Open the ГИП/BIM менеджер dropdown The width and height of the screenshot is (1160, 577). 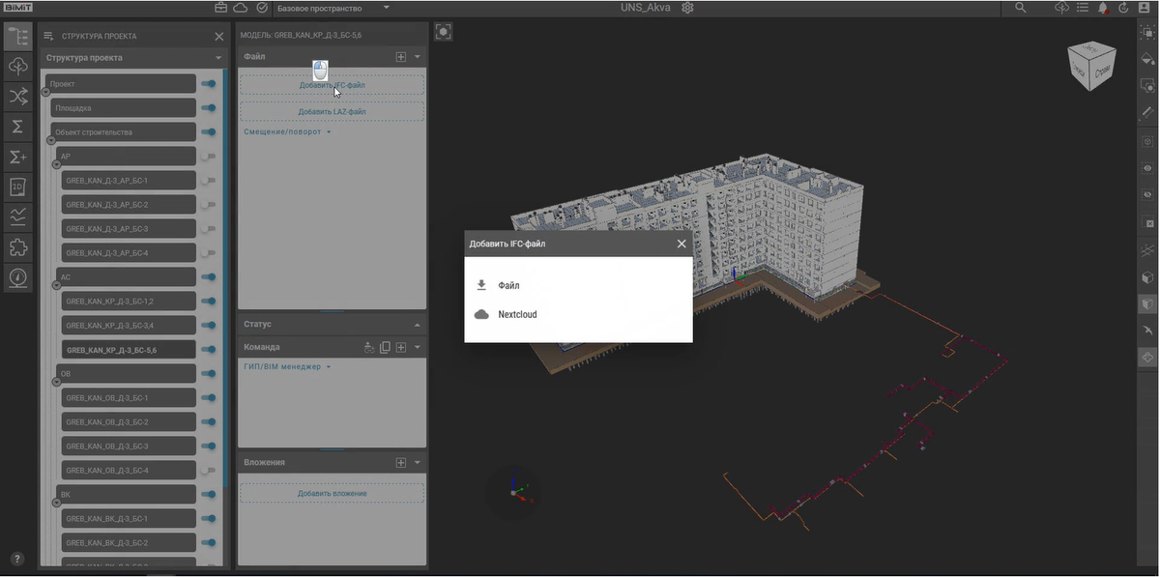tap(287, 367)
